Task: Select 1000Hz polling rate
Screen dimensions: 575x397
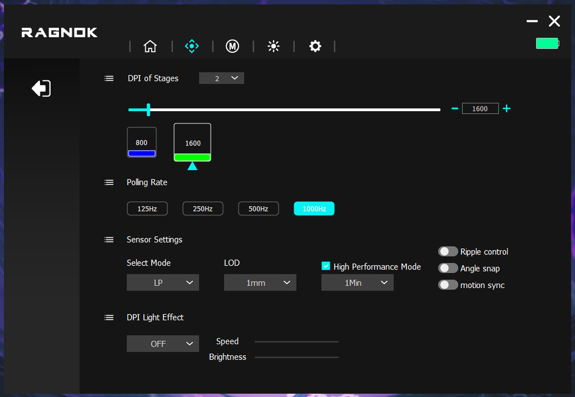Action: (x=314, y=208)
